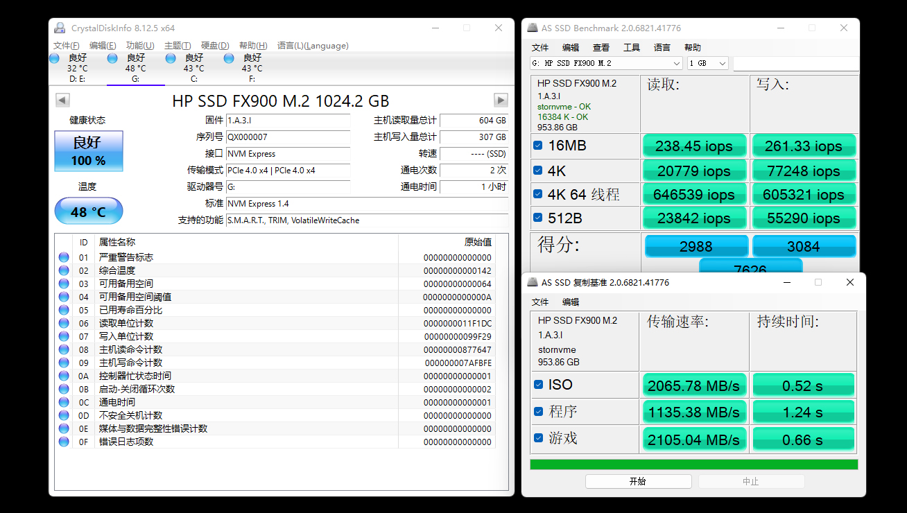Click the 开始 start button
This screenshot has height=513, width=907.
click(x=639, y=481)
